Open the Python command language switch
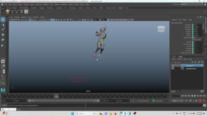This screenshot has height=116, width=207. 4,105
